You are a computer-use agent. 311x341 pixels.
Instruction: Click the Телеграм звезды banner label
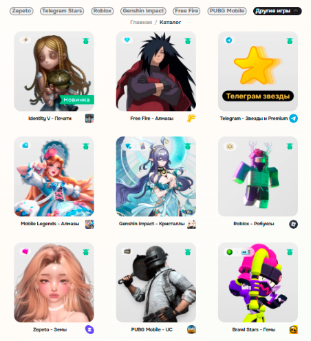pyautogui.click(x=258, y=96)
